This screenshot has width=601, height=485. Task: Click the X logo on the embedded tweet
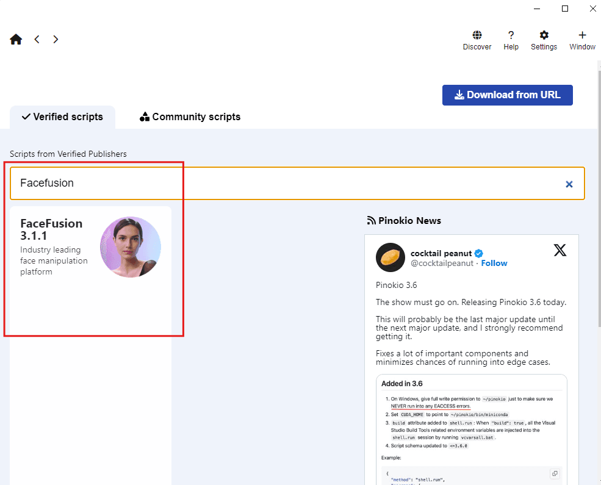tap(560, 250)
